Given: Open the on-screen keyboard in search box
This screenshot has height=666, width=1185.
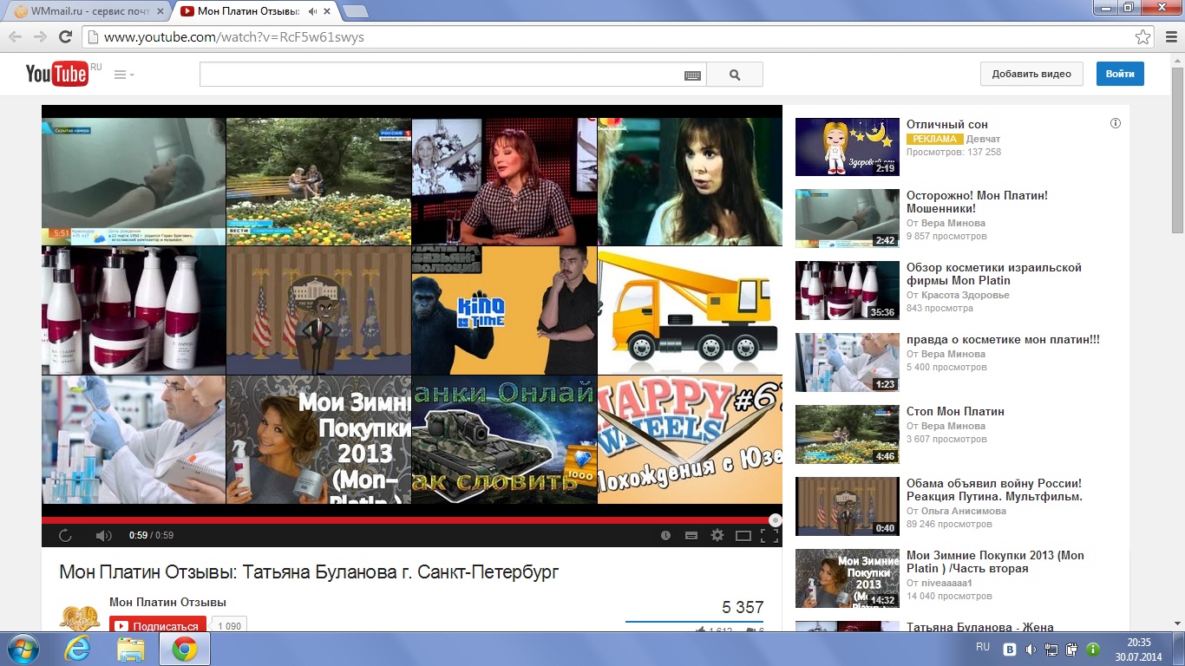Looking at the screenshot, I should 692,75.
